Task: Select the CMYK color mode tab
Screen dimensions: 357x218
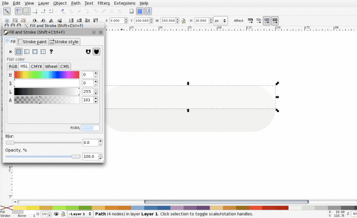Action: point(37,66)
